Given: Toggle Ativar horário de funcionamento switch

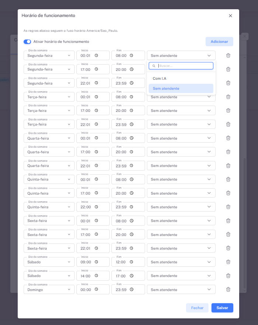Looking at the screenshot, I should 27,42.
